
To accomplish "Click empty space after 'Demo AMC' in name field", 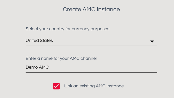I will click(103, 67).
